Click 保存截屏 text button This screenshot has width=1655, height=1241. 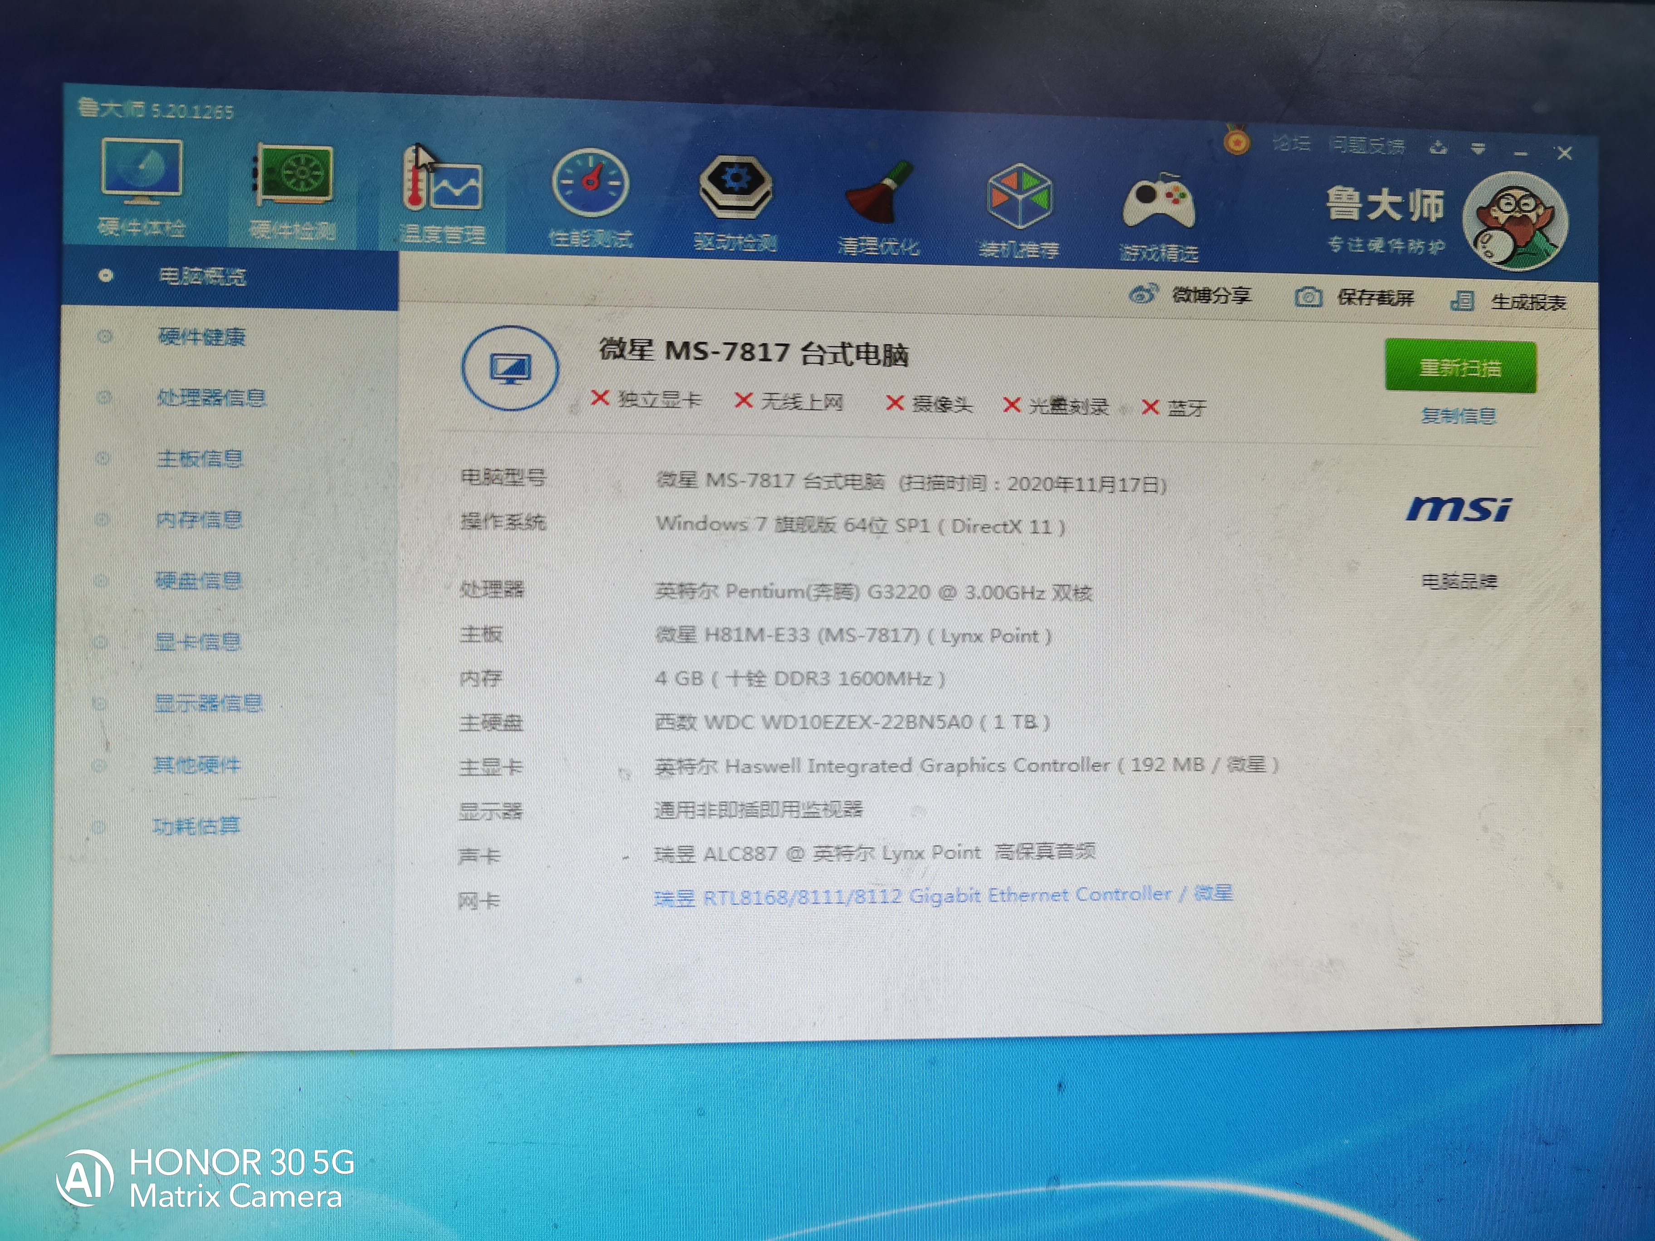(x=1375, y=298)
